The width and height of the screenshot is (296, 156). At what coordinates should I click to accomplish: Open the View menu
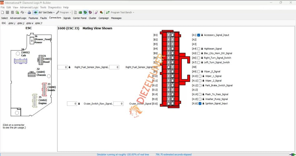(16, 7)
